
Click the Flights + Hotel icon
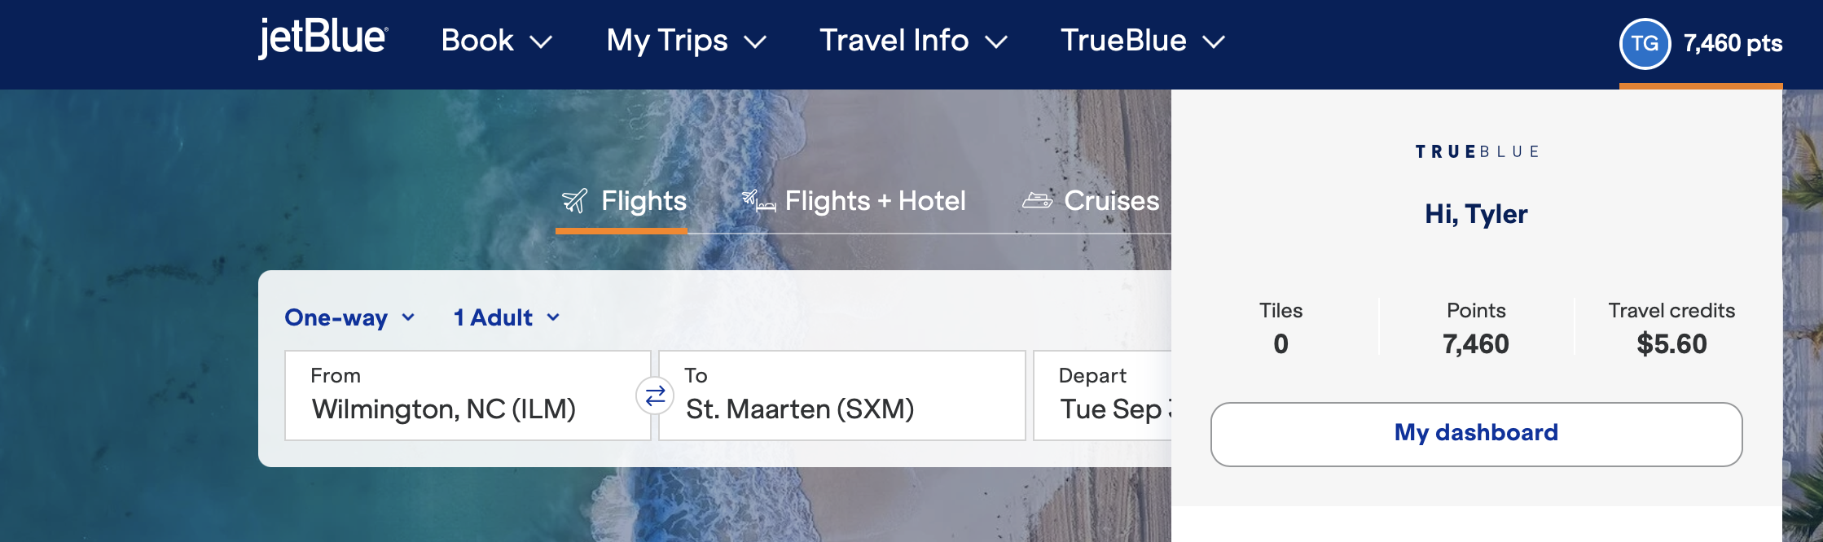tap(758, 201)
